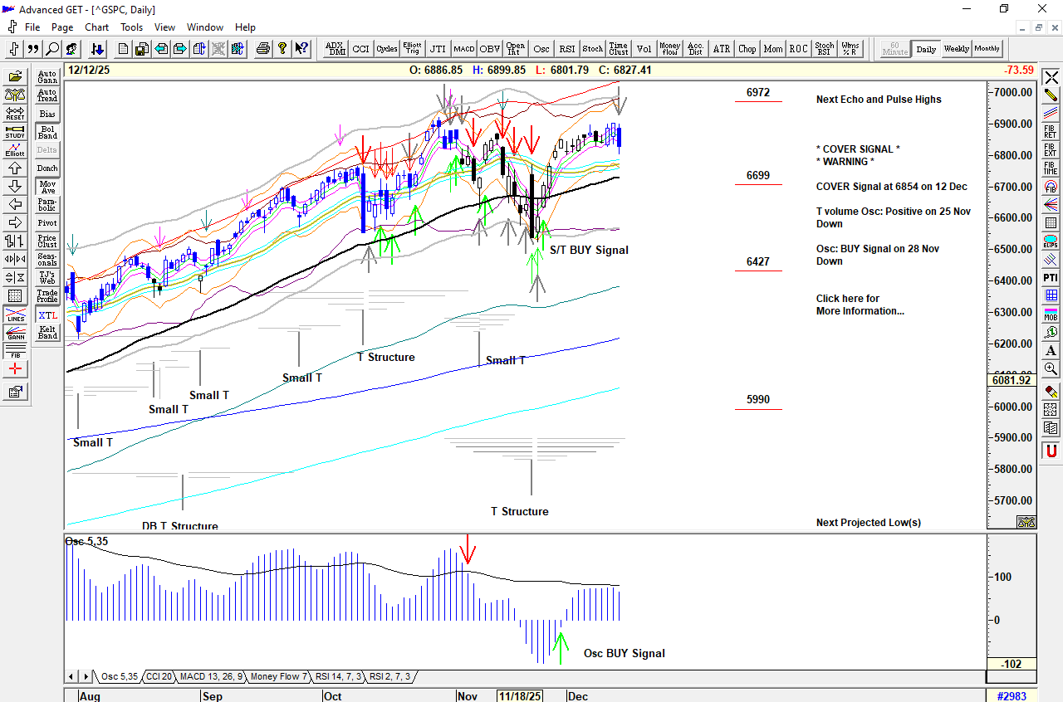The image size is (1063, 702).
Task: Pick the ELIPS ellipse tool
Action: [1051, 242]
